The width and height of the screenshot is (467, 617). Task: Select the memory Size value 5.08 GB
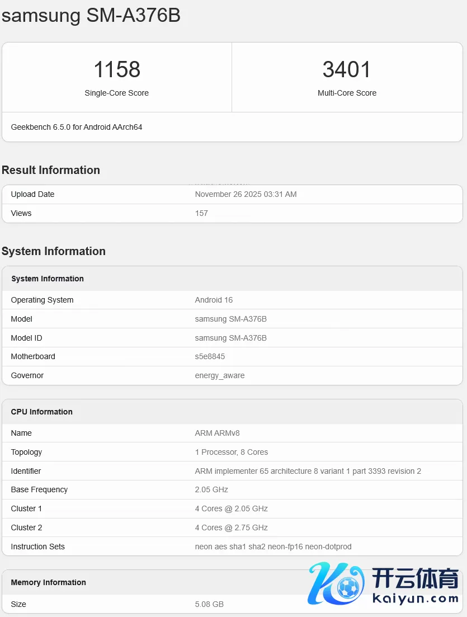pyautogui.click(x=209, y=604)
